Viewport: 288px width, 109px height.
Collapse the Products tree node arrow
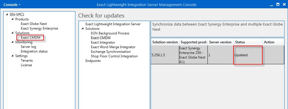click(x=12, y=19)
